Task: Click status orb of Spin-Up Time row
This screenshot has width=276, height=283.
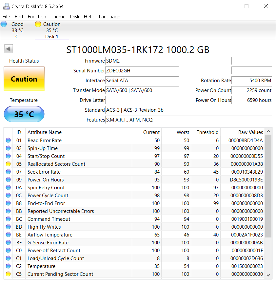Action: click(8, 148)
